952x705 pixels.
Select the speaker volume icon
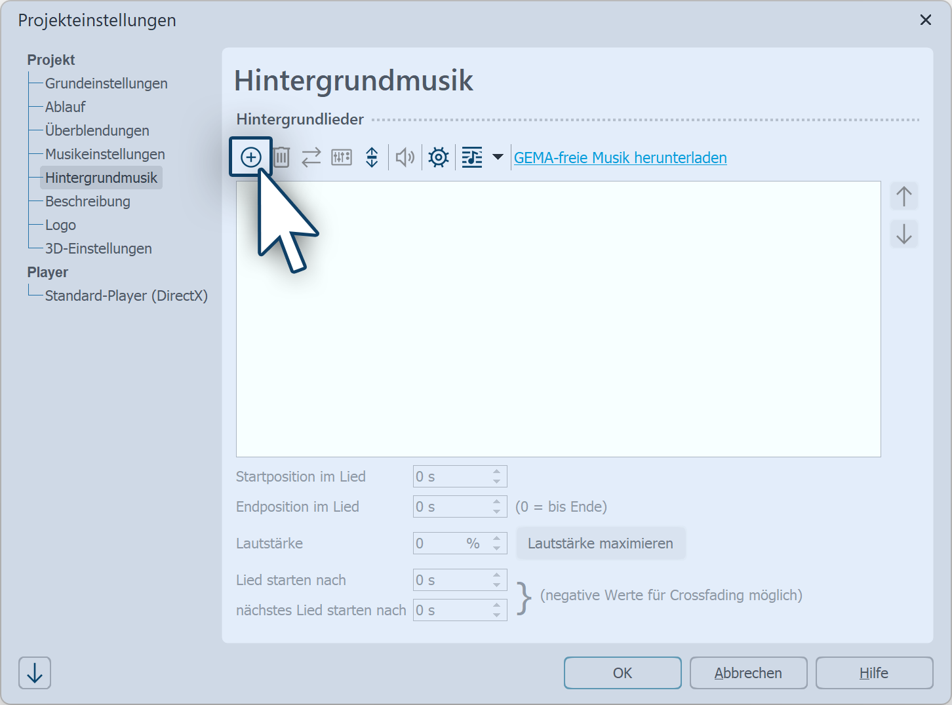pos(404,157)
